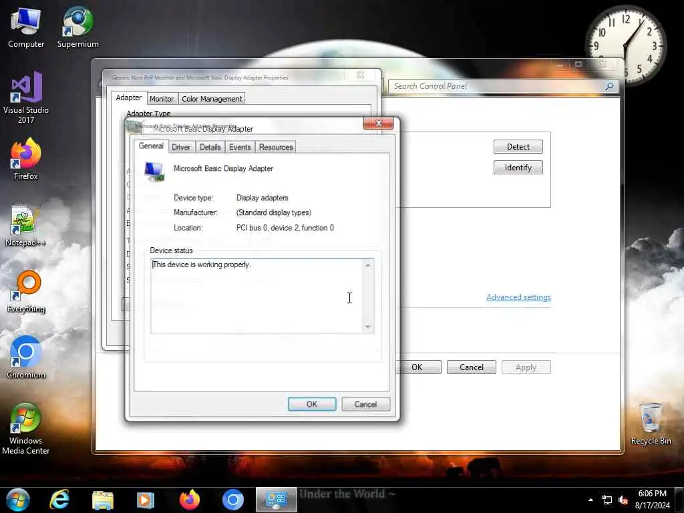Open the Windows Start orb
The image size is (684, 513).
coord(17,500)
